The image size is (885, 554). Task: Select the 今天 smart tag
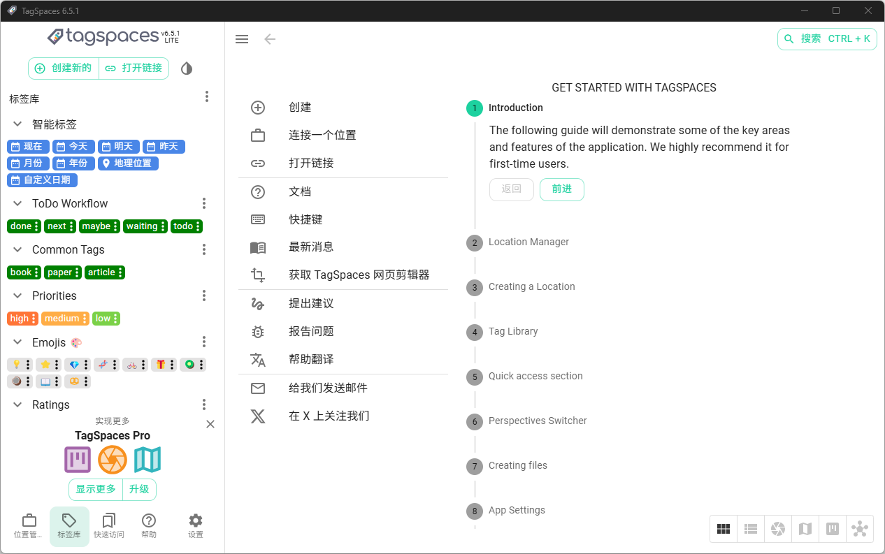(x=73, y=147)
